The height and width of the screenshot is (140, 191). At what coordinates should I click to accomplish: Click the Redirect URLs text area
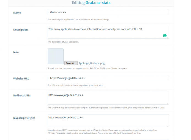[108, 98]
